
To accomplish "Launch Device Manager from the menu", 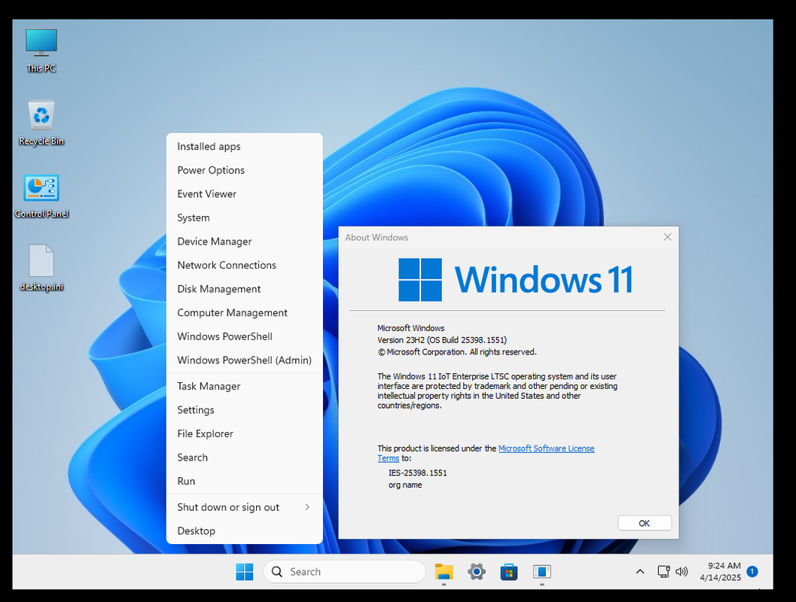I will coord(245,242).
